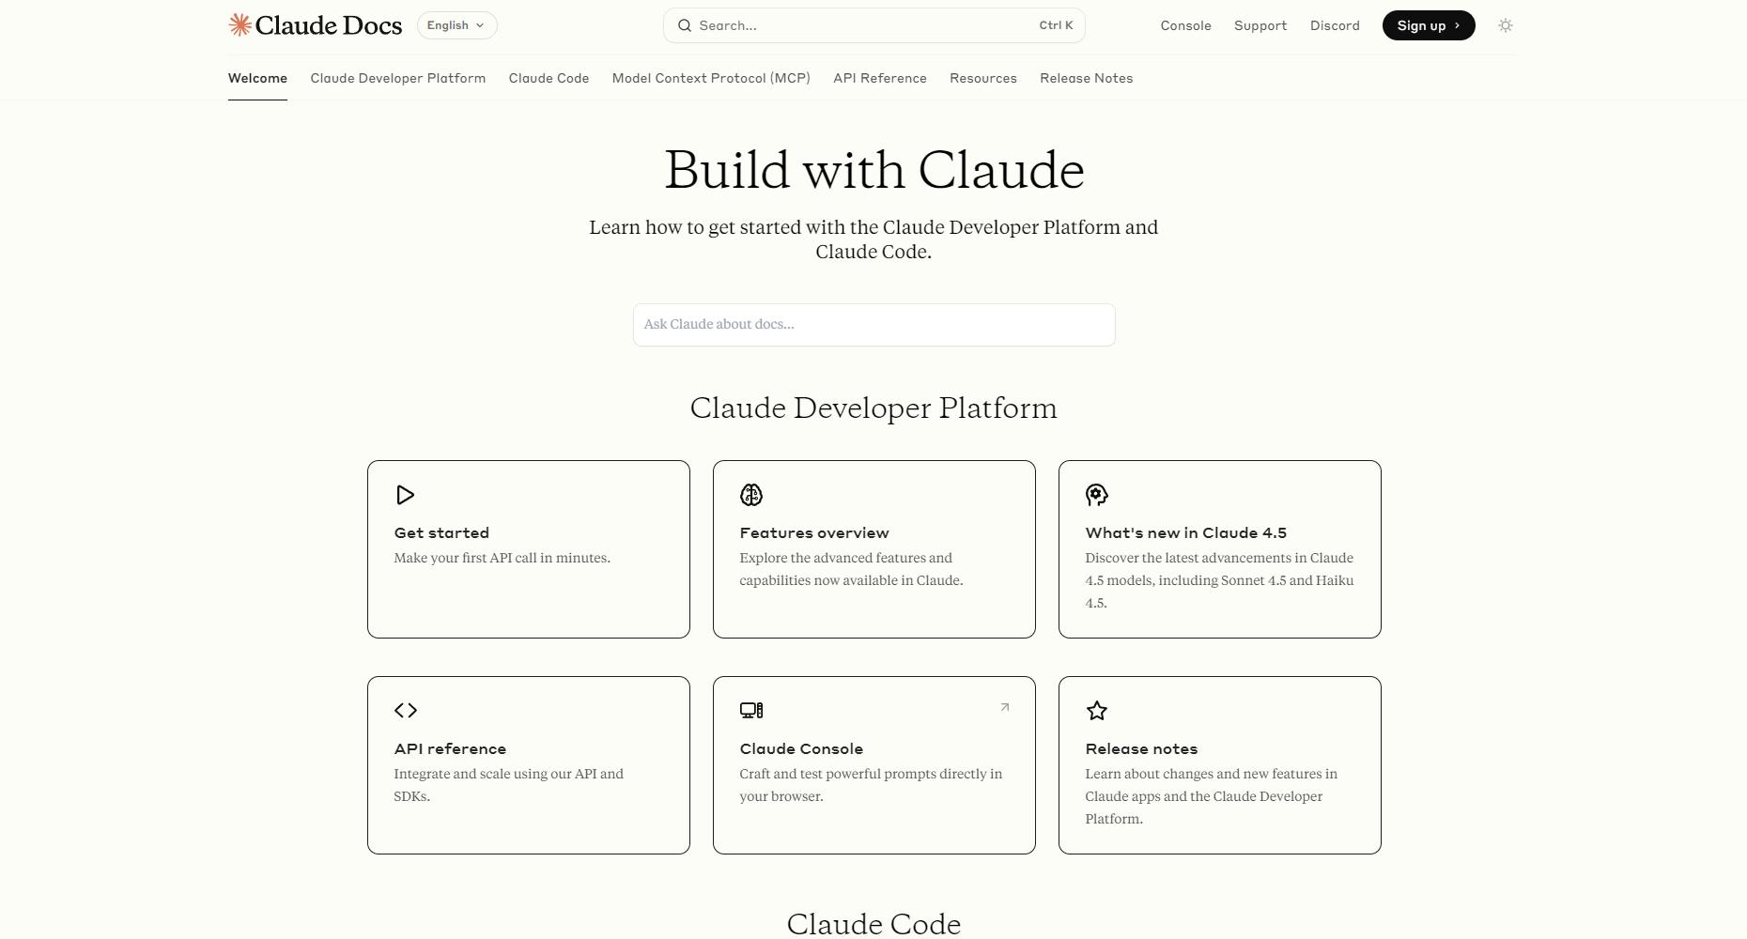Click the code brackets icon for API reference
Image resolution: width=1747 pixels, height=939 pixels.
coord(406,711)
